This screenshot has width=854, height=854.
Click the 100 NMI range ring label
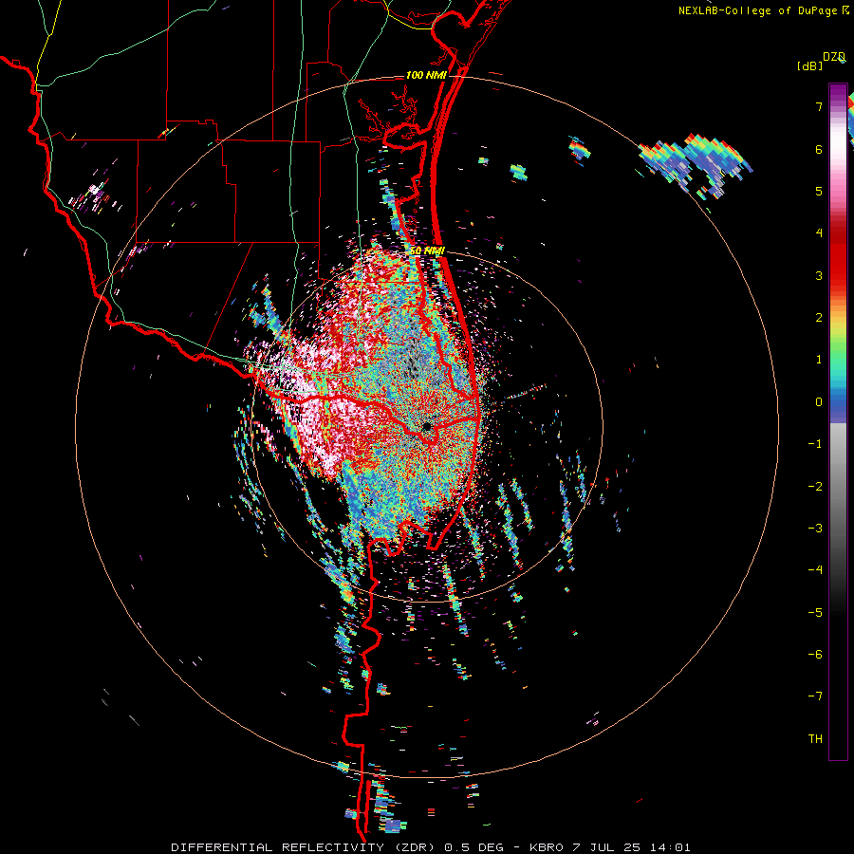pyautogui.click(x=425, y=75)
